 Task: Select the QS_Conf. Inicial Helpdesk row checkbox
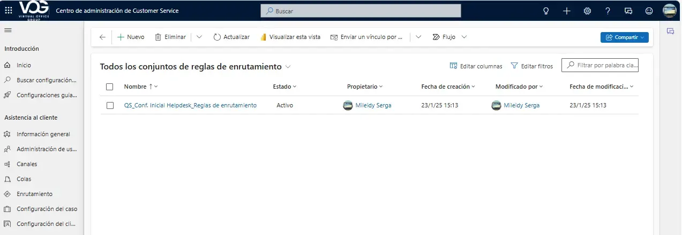110,106
